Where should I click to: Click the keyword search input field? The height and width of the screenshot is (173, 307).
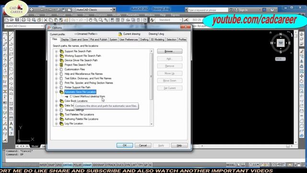(x=208, y=10)
